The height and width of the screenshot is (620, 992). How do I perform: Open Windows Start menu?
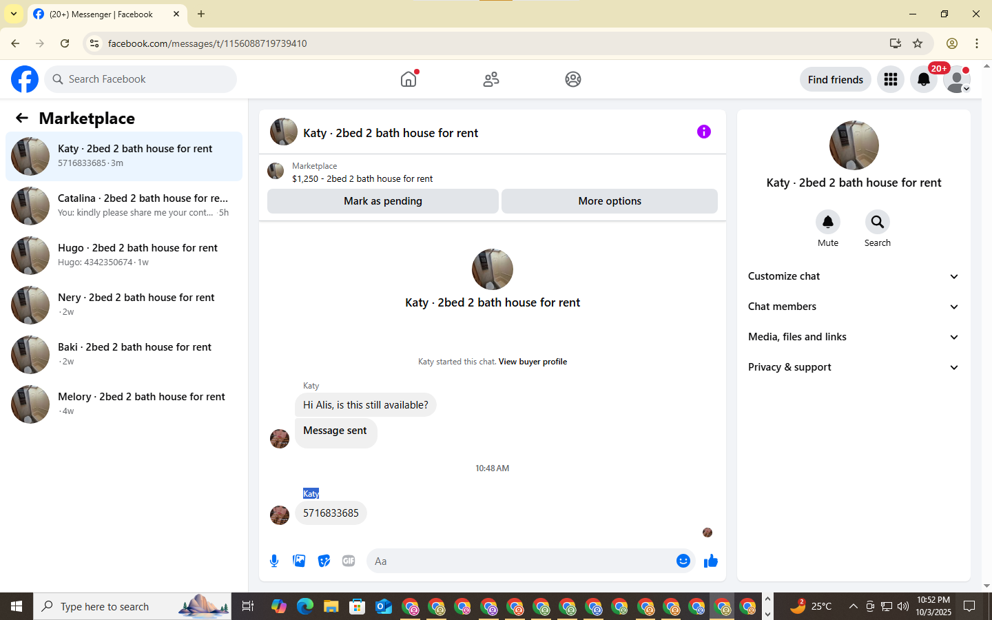coord(17,606)
